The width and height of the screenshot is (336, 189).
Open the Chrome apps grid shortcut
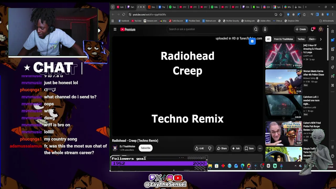pyautogui.click(x=113, y=21)
